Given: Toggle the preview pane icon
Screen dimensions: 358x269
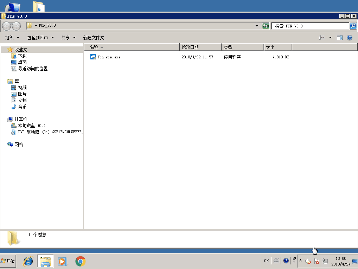Looking at the screenshot, I should tap(339, 38).
